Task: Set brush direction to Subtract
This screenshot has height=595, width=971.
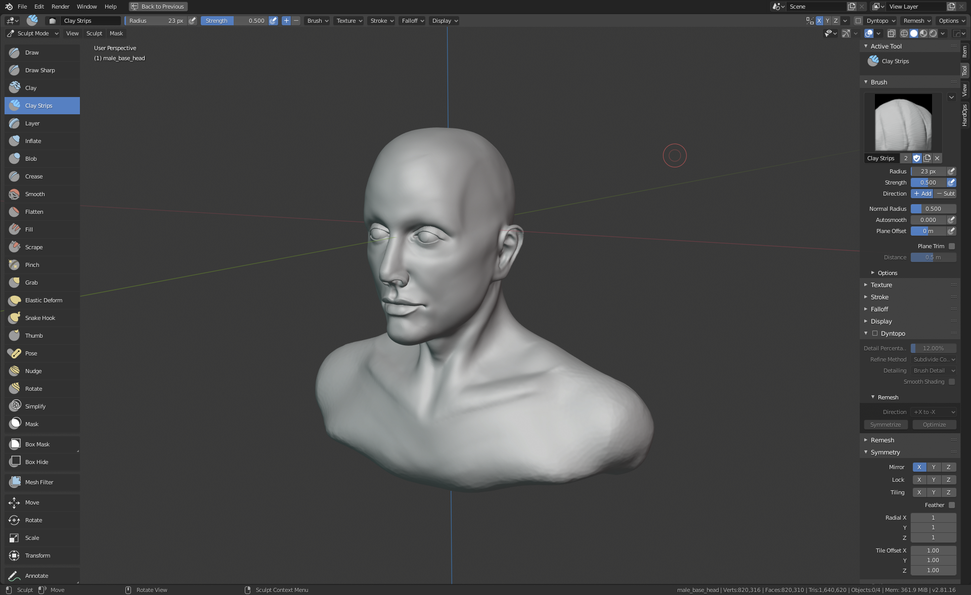Action: (x=945, y=194)
